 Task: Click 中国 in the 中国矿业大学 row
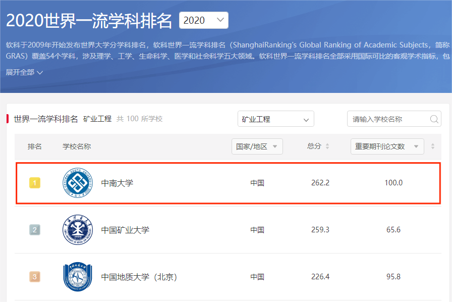(257, 230)
